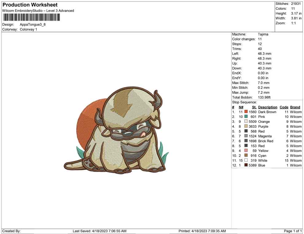Click the tan swatch in the Purple row
The width and height of the screenshot is (304, 234).
pos(246,126)
